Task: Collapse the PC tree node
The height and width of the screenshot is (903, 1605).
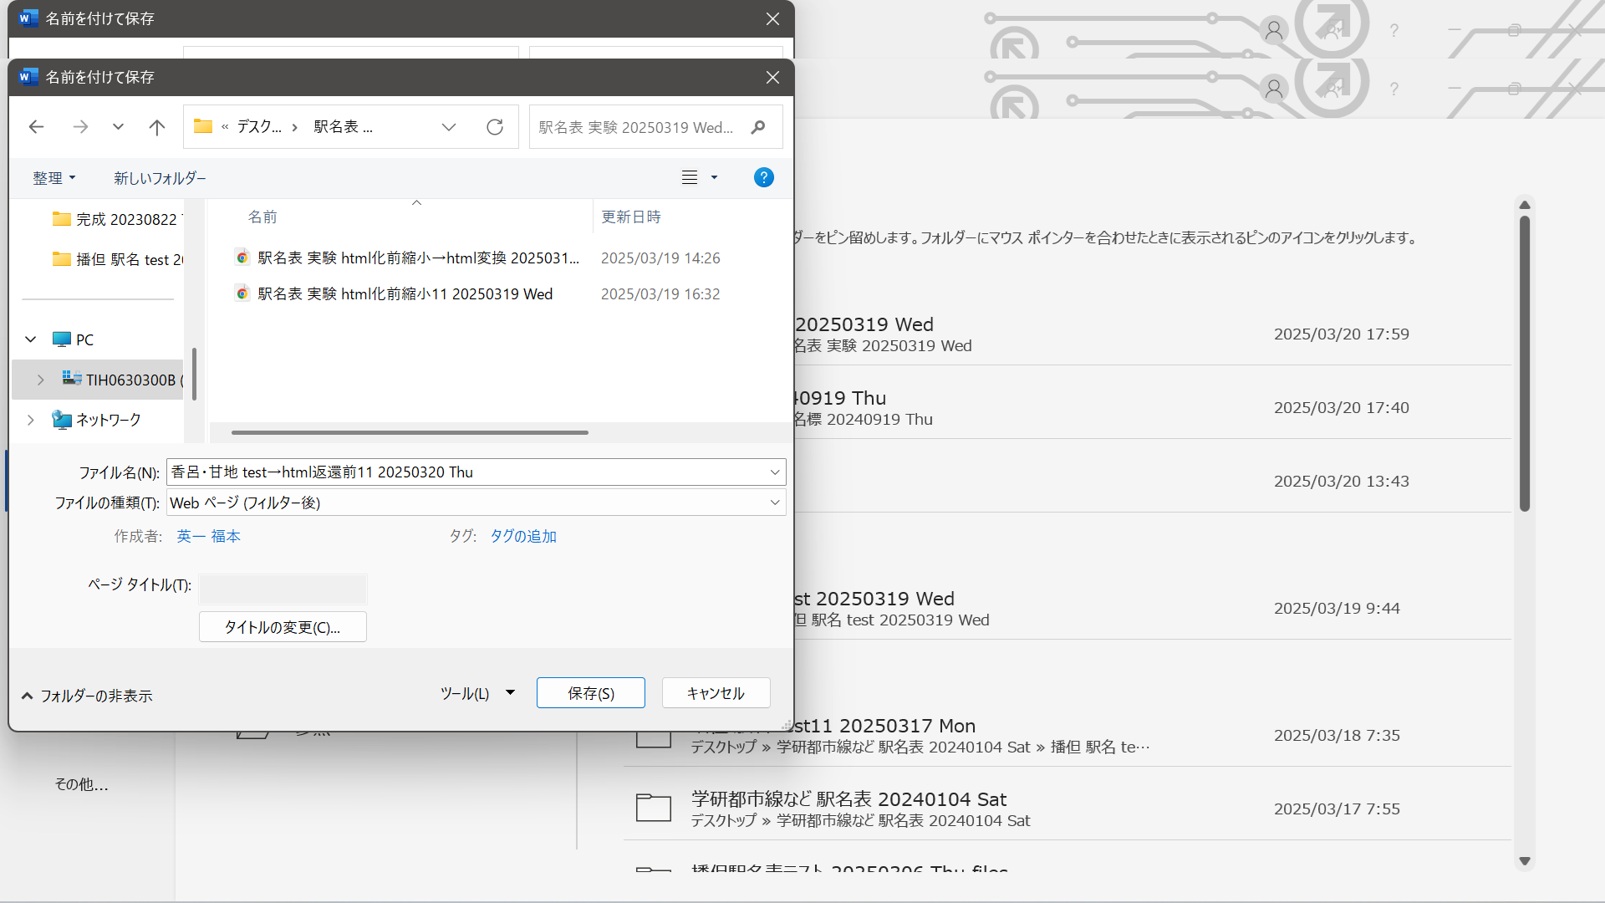Action: click(31, 339)
